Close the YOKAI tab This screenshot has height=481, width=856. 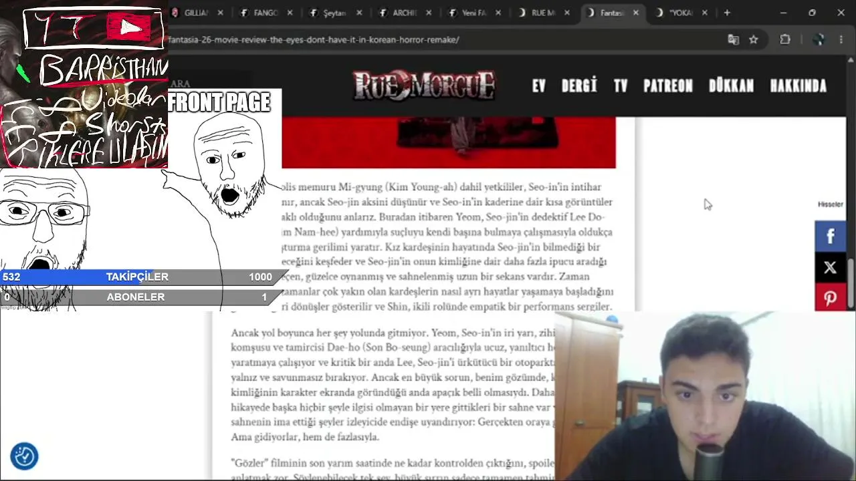click(x=704, y=13)
